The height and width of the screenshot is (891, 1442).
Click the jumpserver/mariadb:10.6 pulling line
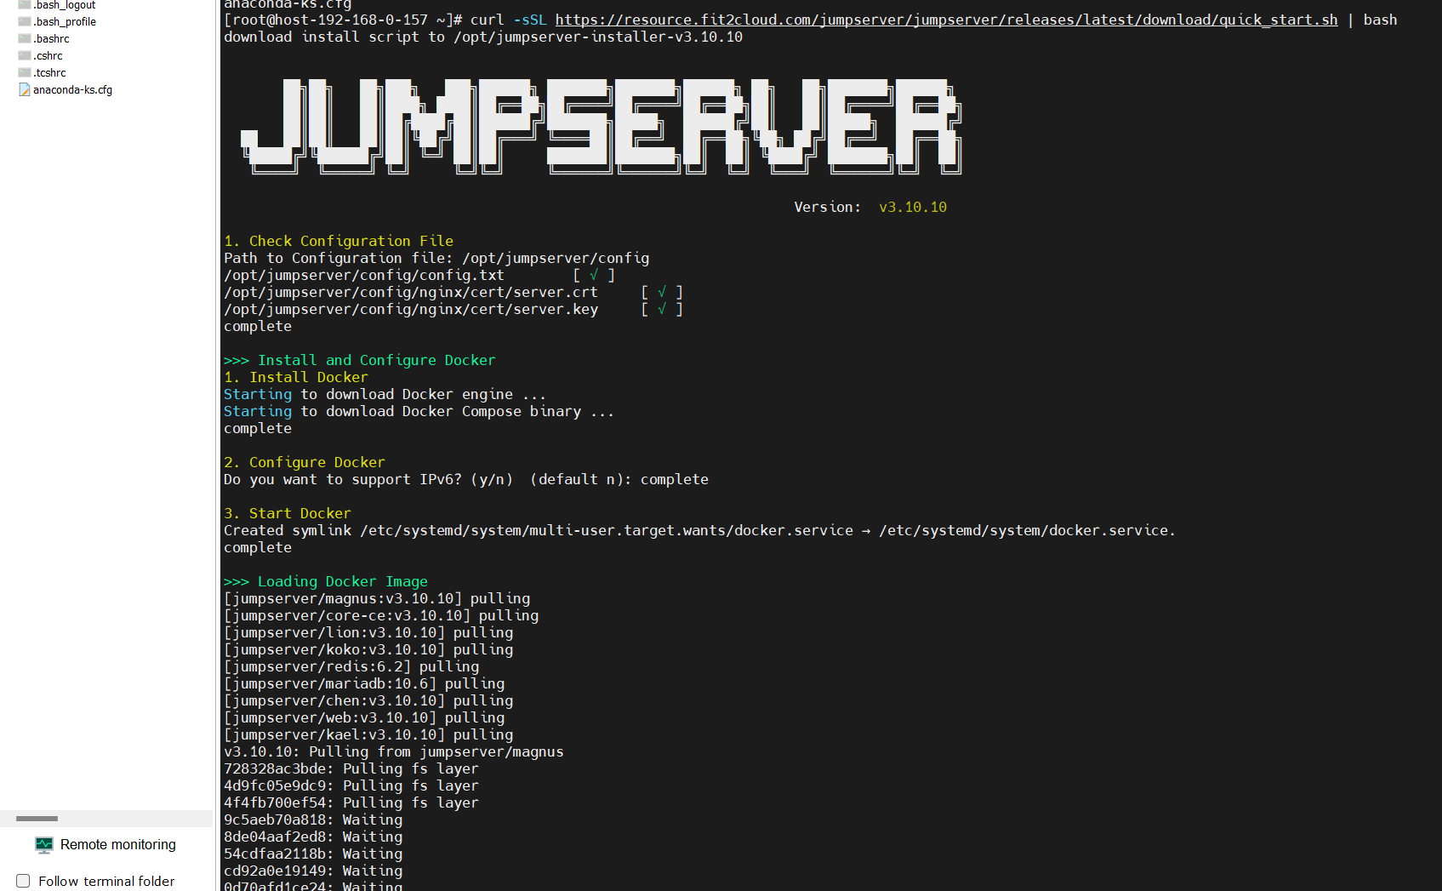click(x=364, y=683)
